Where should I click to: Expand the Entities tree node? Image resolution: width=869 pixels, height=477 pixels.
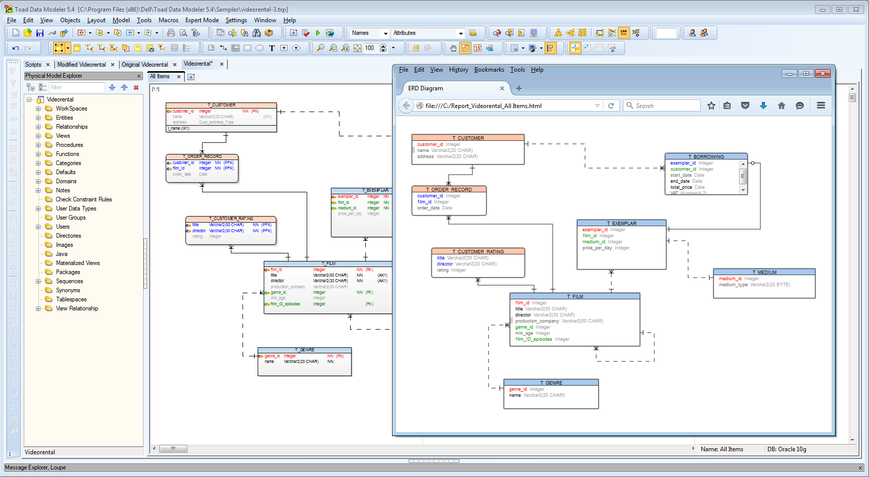pyautogui.click(x=39, y=117)
